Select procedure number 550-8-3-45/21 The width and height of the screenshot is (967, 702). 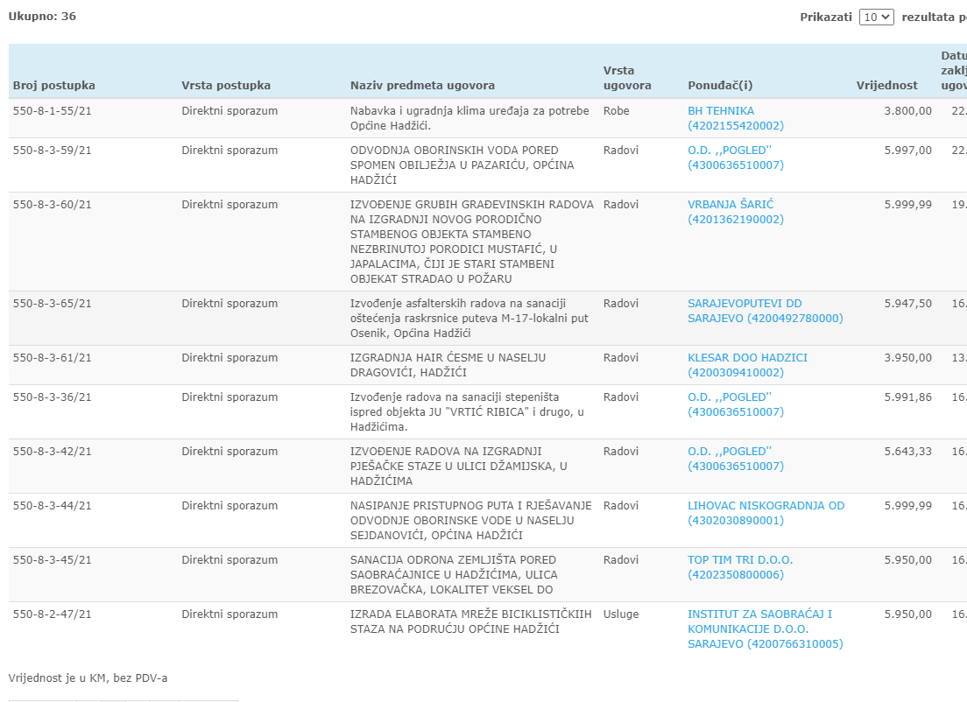[x=52, y=559]
